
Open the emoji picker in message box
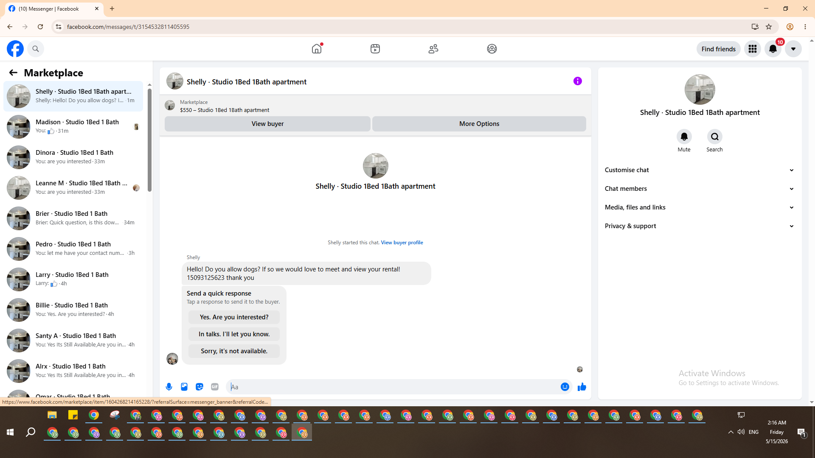(x=565, y=387)
